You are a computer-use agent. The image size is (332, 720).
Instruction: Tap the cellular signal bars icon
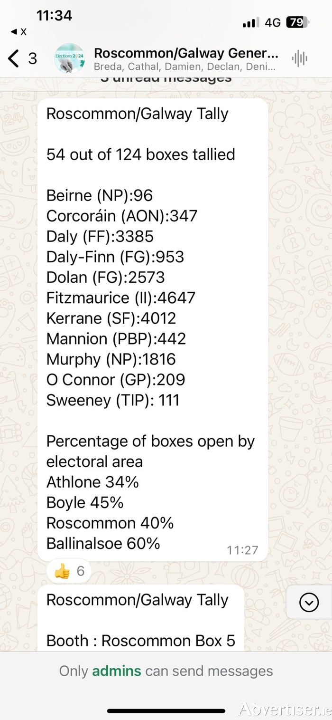pos(251,22)
